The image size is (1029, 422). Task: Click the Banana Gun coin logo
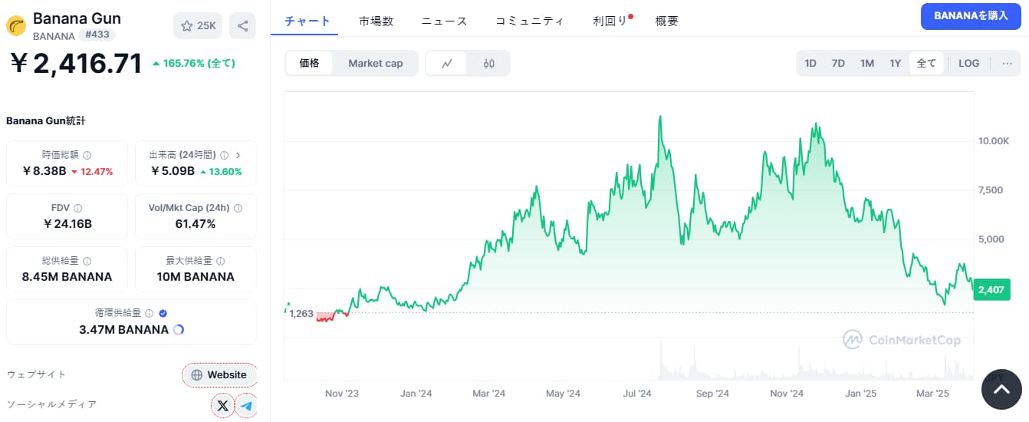pyautogui.click(x=16, y=26)
